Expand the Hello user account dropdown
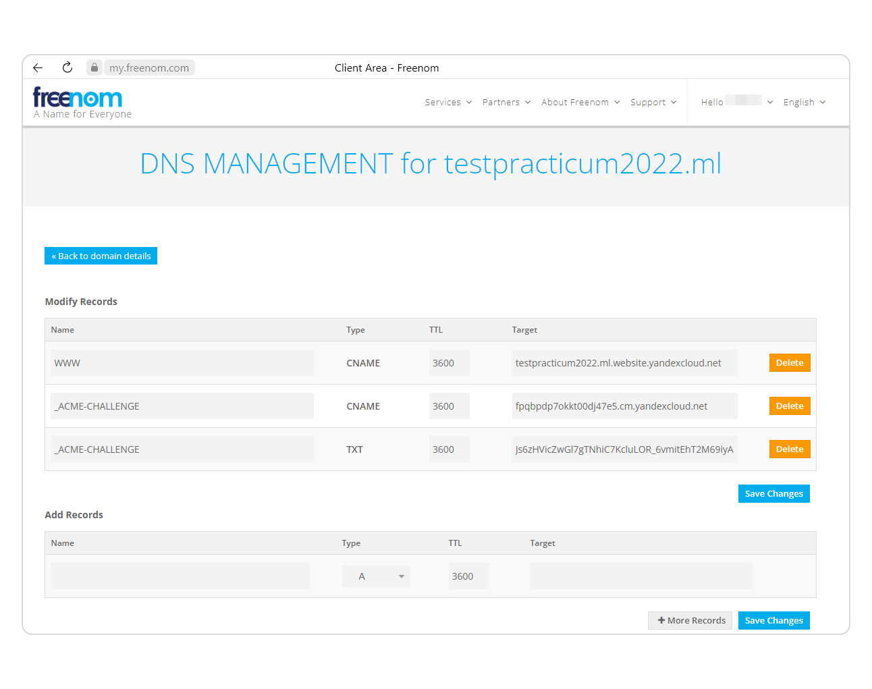Image resolution: width=872 pixels, height=689 pixels. 736,102
